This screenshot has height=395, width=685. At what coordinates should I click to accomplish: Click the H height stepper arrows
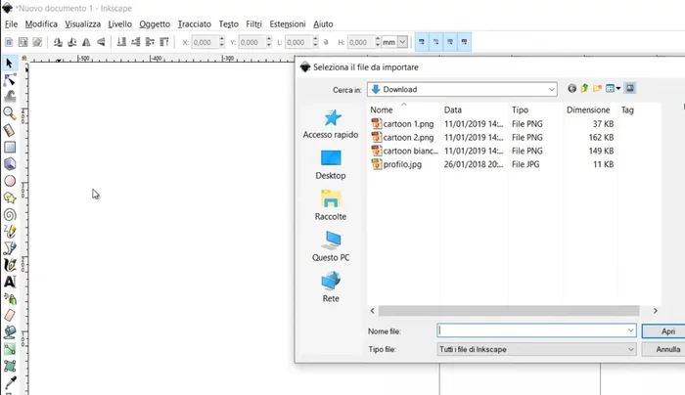coord(378,42)
